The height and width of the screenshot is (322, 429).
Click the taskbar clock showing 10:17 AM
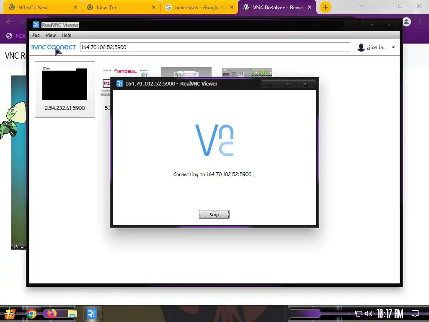click(x=390, y=314)
